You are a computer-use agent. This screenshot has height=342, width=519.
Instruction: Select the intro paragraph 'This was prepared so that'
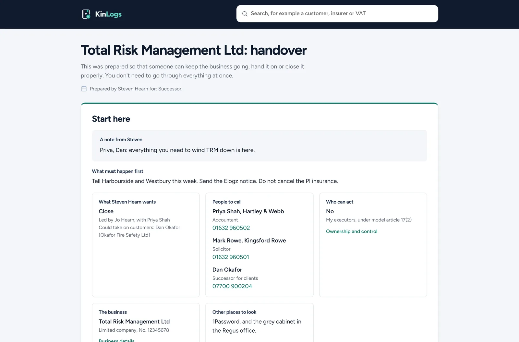192,71
